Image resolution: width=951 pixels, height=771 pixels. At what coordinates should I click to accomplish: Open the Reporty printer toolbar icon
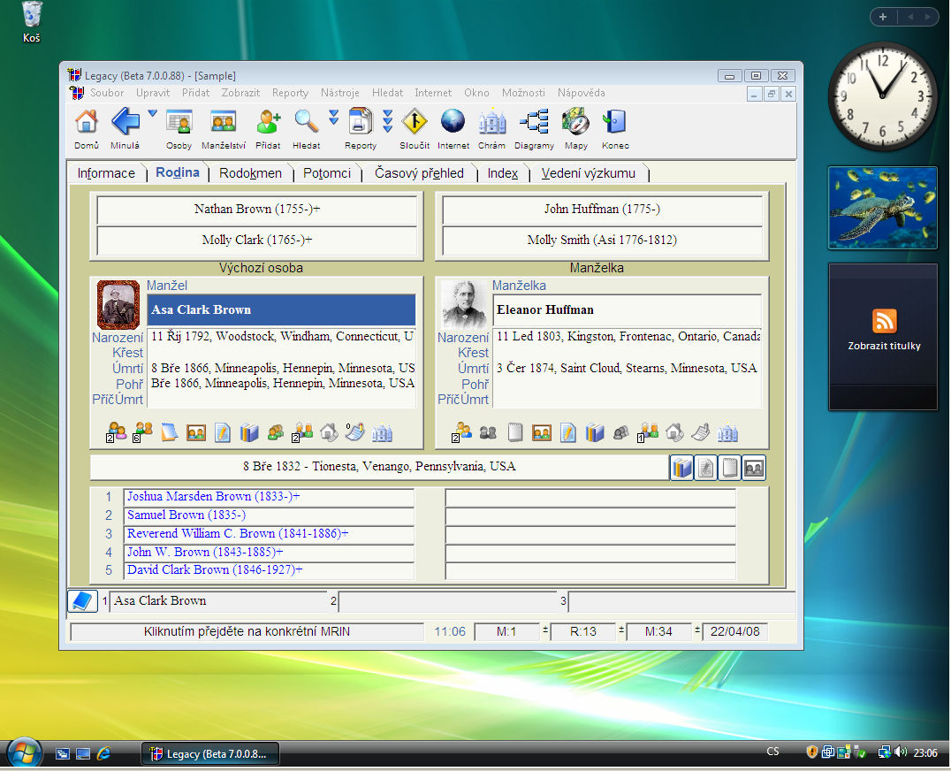point(361,121)
